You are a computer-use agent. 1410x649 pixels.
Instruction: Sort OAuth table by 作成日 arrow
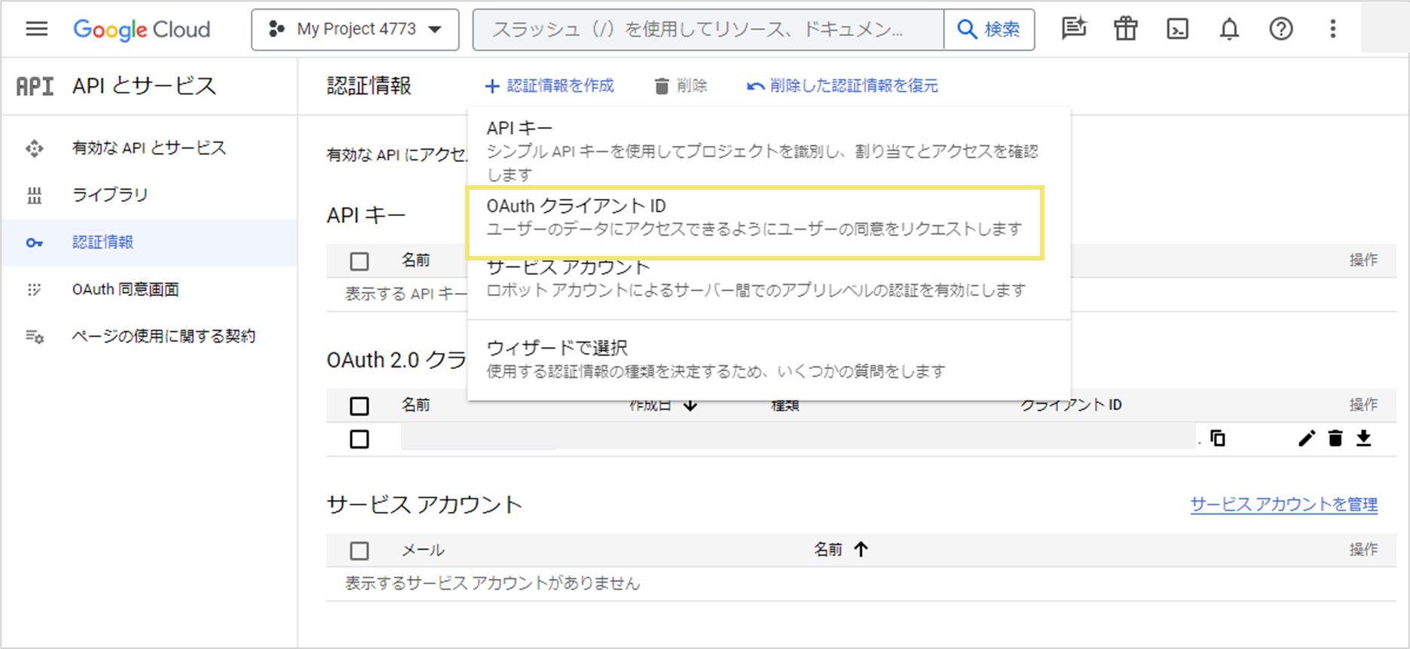(x=690, y=407)
